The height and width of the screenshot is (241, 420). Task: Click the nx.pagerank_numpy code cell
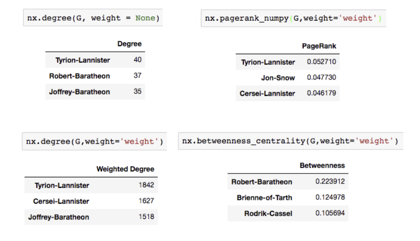point(292,18)
